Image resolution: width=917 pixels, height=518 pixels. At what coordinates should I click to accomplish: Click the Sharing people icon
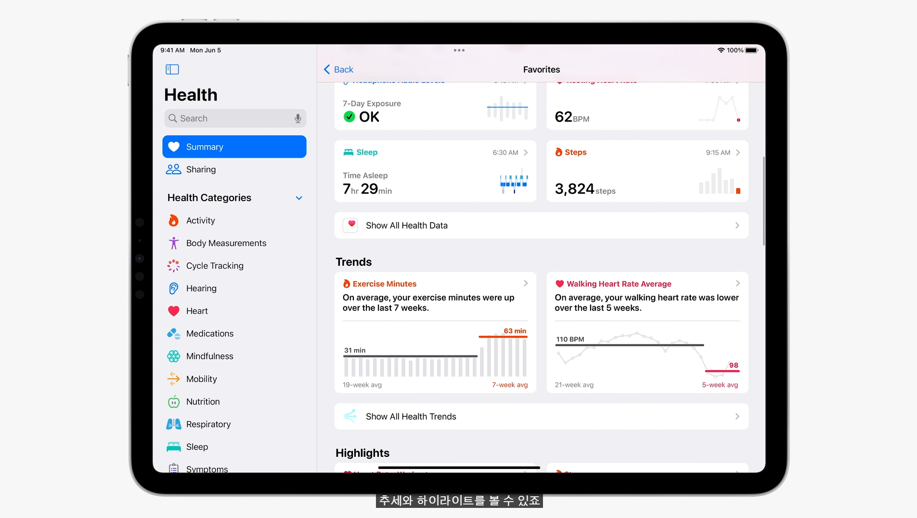[x=173, y=169]
